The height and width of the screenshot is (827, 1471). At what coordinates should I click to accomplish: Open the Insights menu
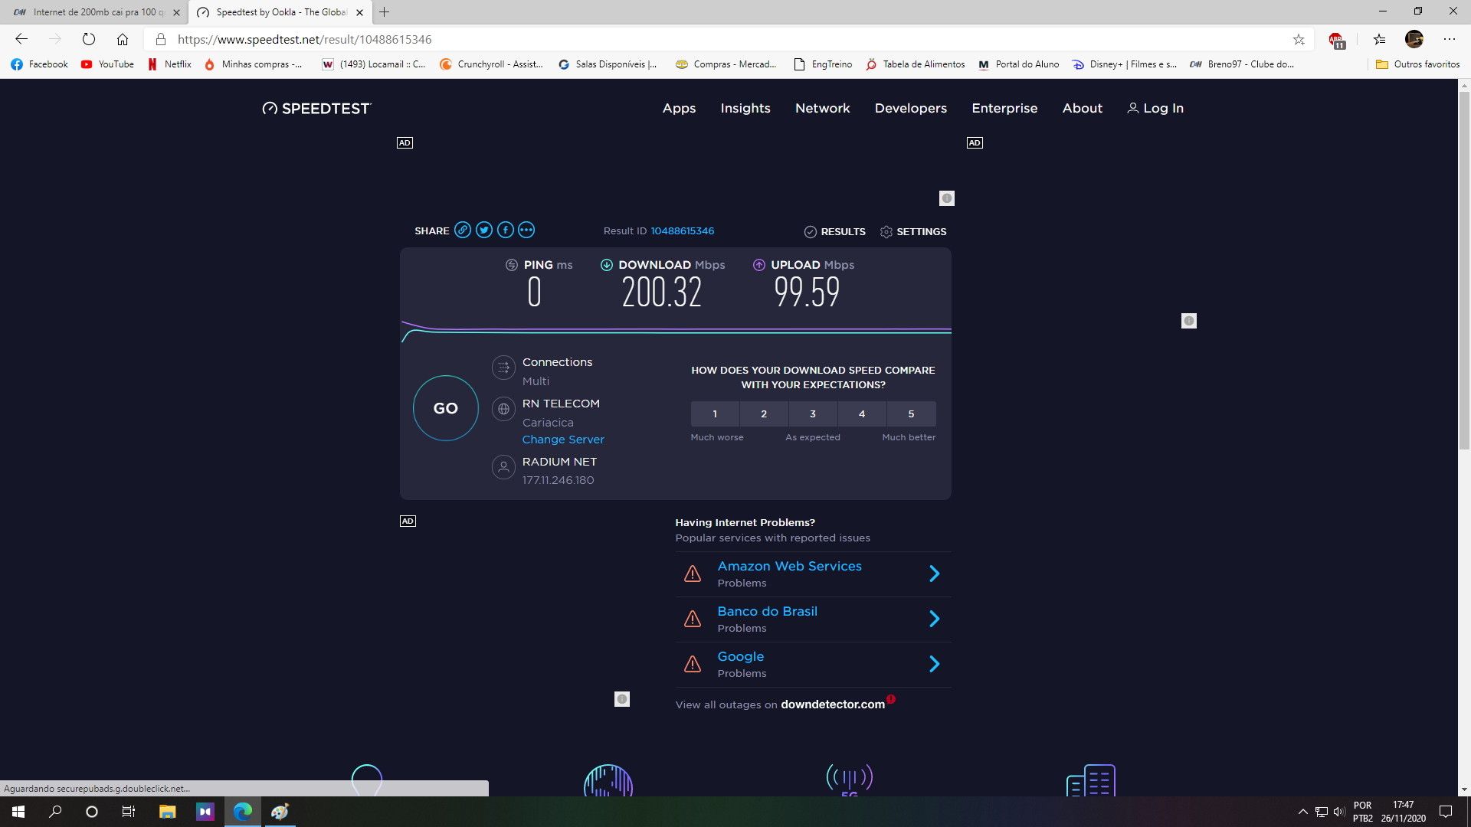[745, 109]
